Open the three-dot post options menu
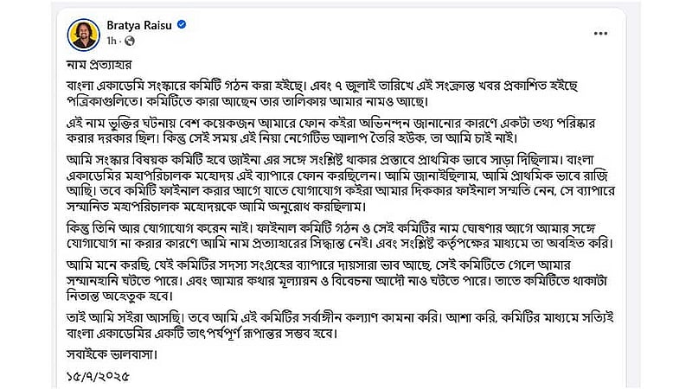Image resolution: width=692 pixels, height=389 pixels. pyautogui.click(x=600, y=34)
